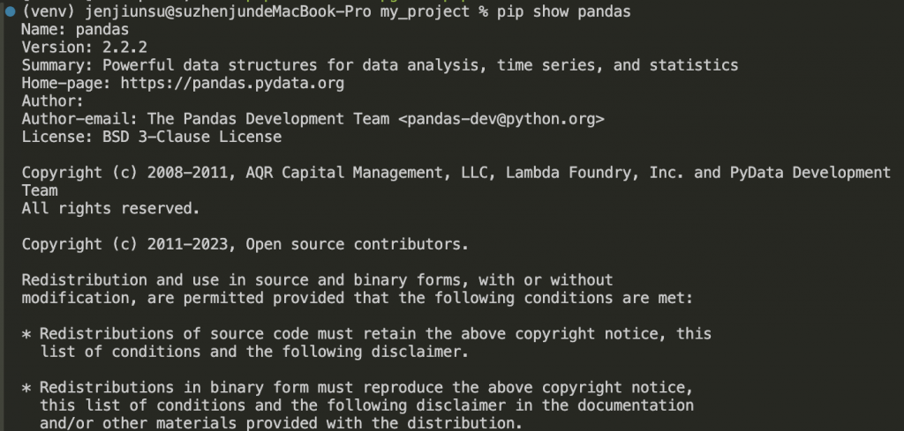Click the 'this list of conditions ... documentation' line
The image size is (904, 431).
tap(366, 405)
